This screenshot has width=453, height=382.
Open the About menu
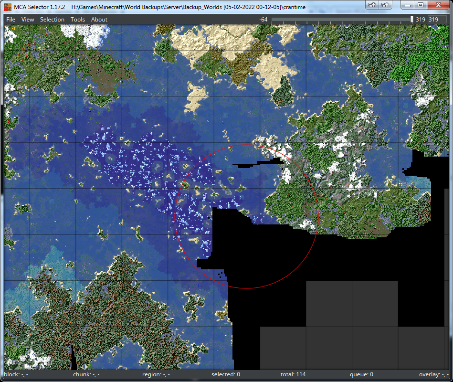pos(99,20)
